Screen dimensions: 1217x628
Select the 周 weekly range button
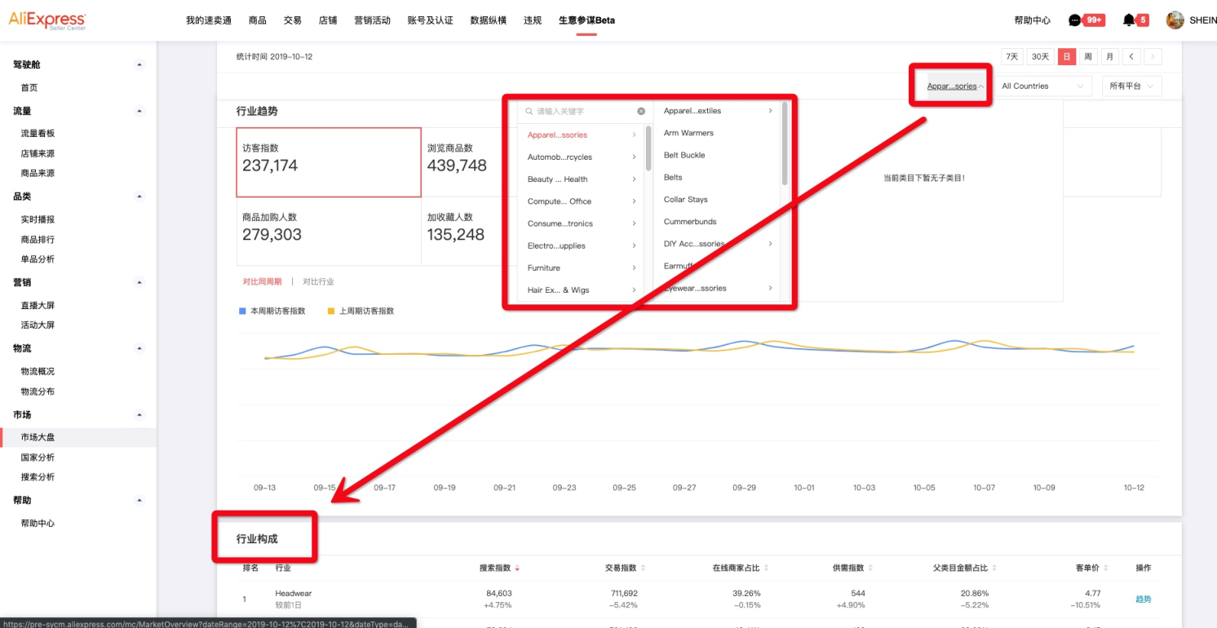point(1088,56)
